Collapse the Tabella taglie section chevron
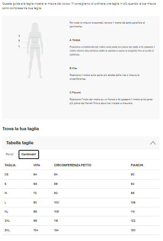The height and width of the screenshot is (241, 163). 153,143
